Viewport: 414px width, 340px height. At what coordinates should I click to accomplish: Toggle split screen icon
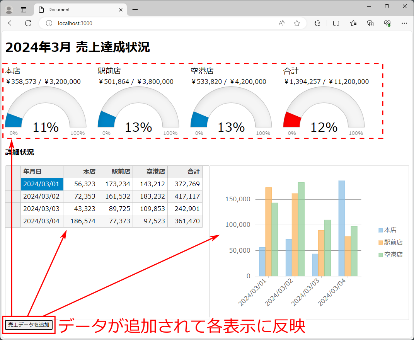click(x=336, y=23)
